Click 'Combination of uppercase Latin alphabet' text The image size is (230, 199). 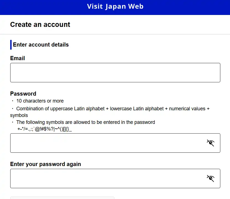click(x=110, y=112)
